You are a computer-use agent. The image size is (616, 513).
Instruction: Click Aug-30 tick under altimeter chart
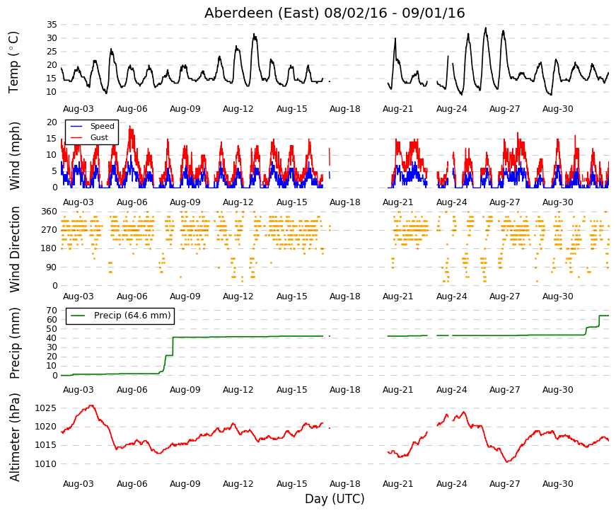pyautogui.click(x=558, y=484)
